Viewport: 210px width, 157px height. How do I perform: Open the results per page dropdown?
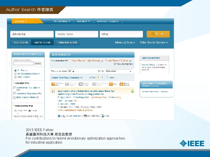(x=71, y=71)
